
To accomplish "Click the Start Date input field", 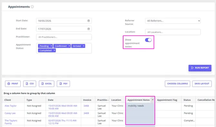I will pos(64,21).
